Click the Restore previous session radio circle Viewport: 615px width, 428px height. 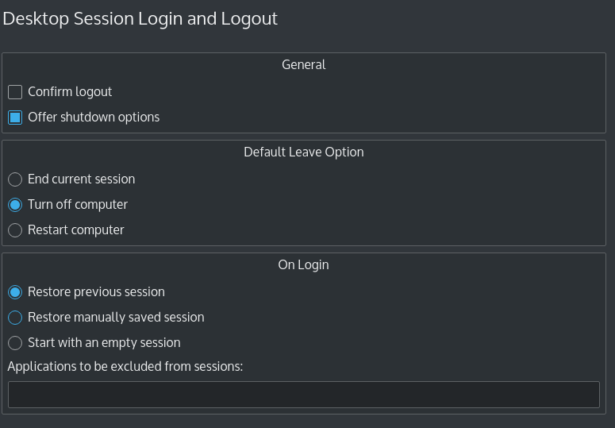tap(15, 292)
